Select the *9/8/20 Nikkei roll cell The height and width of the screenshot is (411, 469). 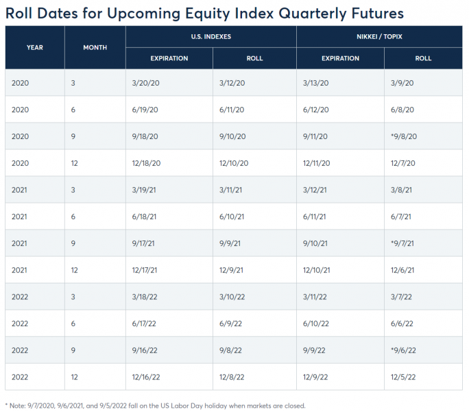coord(404,136)
